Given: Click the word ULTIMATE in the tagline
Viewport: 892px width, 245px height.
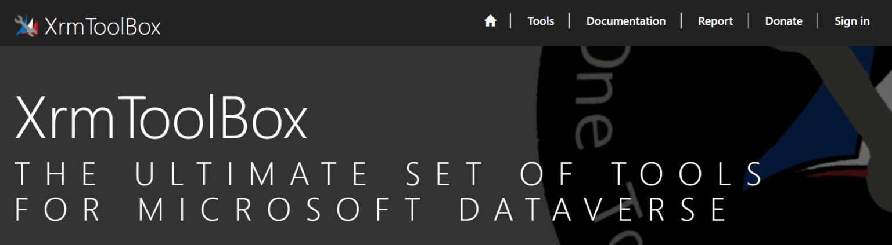Looking at the screenshot, I should click(x=252, y=174).
